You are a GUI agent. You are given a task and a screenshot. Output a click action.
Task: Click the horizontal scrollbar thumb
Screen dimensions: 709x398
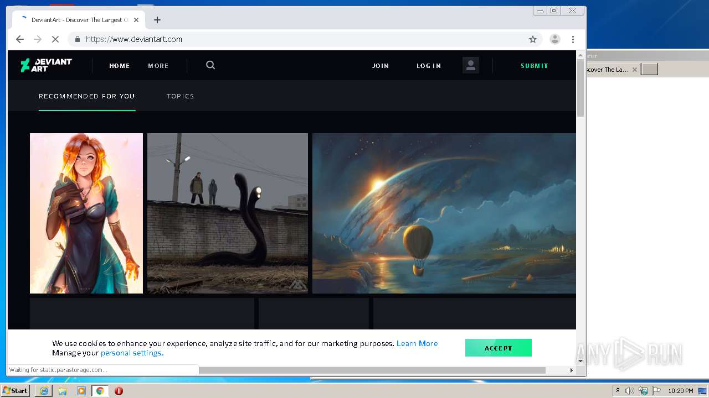(x=372, y=370)
